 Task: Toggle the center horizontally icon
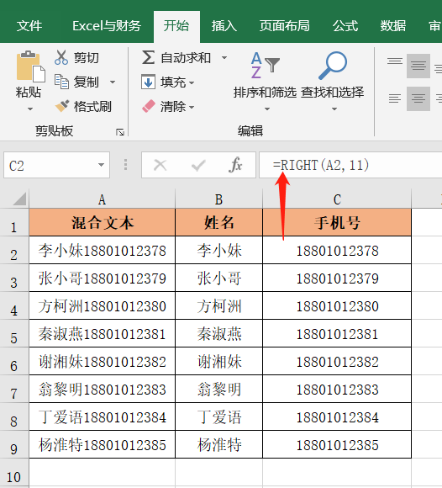click(x=418, y=98)
